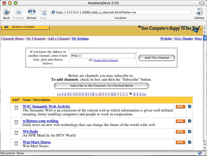207x156 pixels.
Task: Click the Location URL field
Action: pyautogui.click(x=120, y=12)
